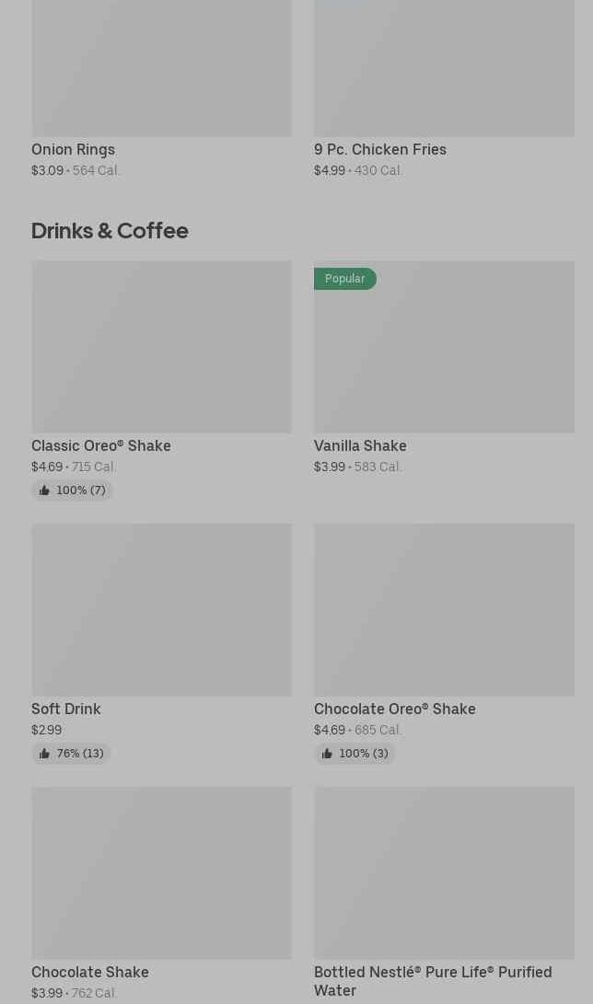The width and height of the screenshot is (593, 1004).
Task: Open the Onion Rings item
Action: 73,149
